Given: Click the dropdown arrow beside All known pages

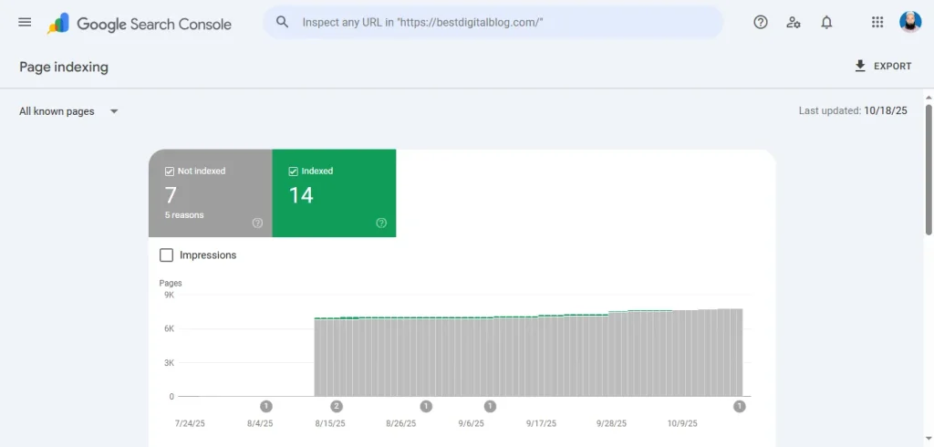Looking at the screenshot, I should coord(114,111).
